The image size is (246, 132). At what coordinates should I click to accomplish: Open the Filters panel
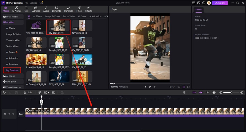(79, 9)
